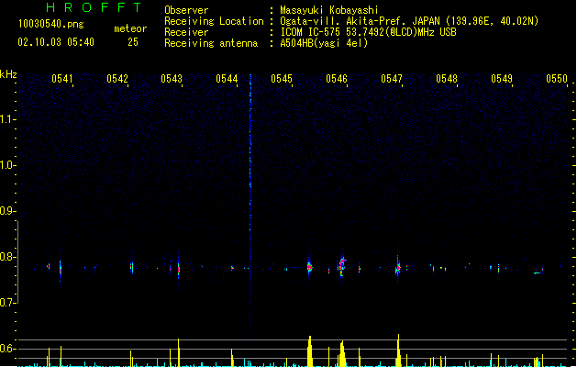Click the meteor echo at 0547
The height and width of the screenshot is (367, 577).
398,268
